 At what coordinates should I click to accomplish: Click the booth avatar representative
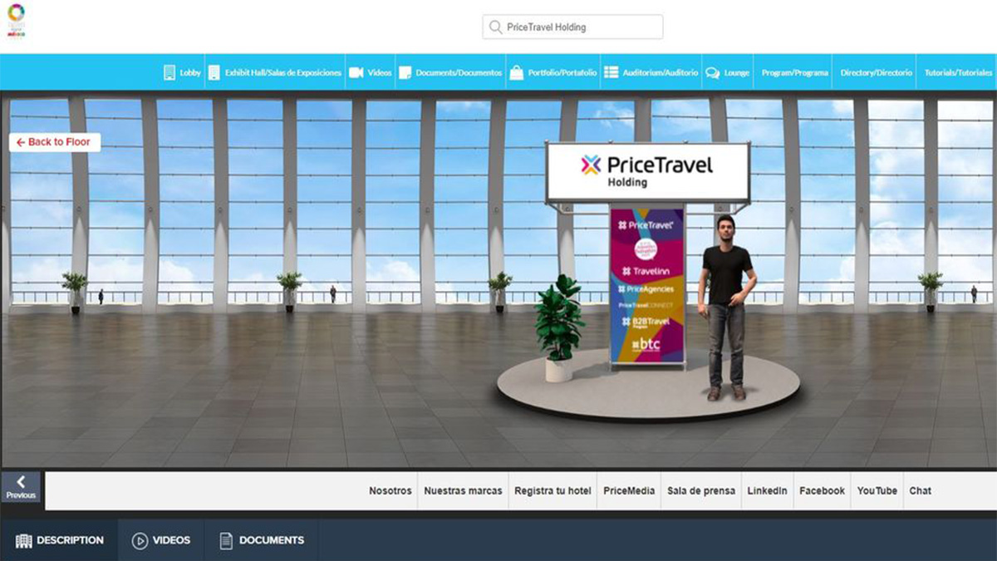(727, 308)
